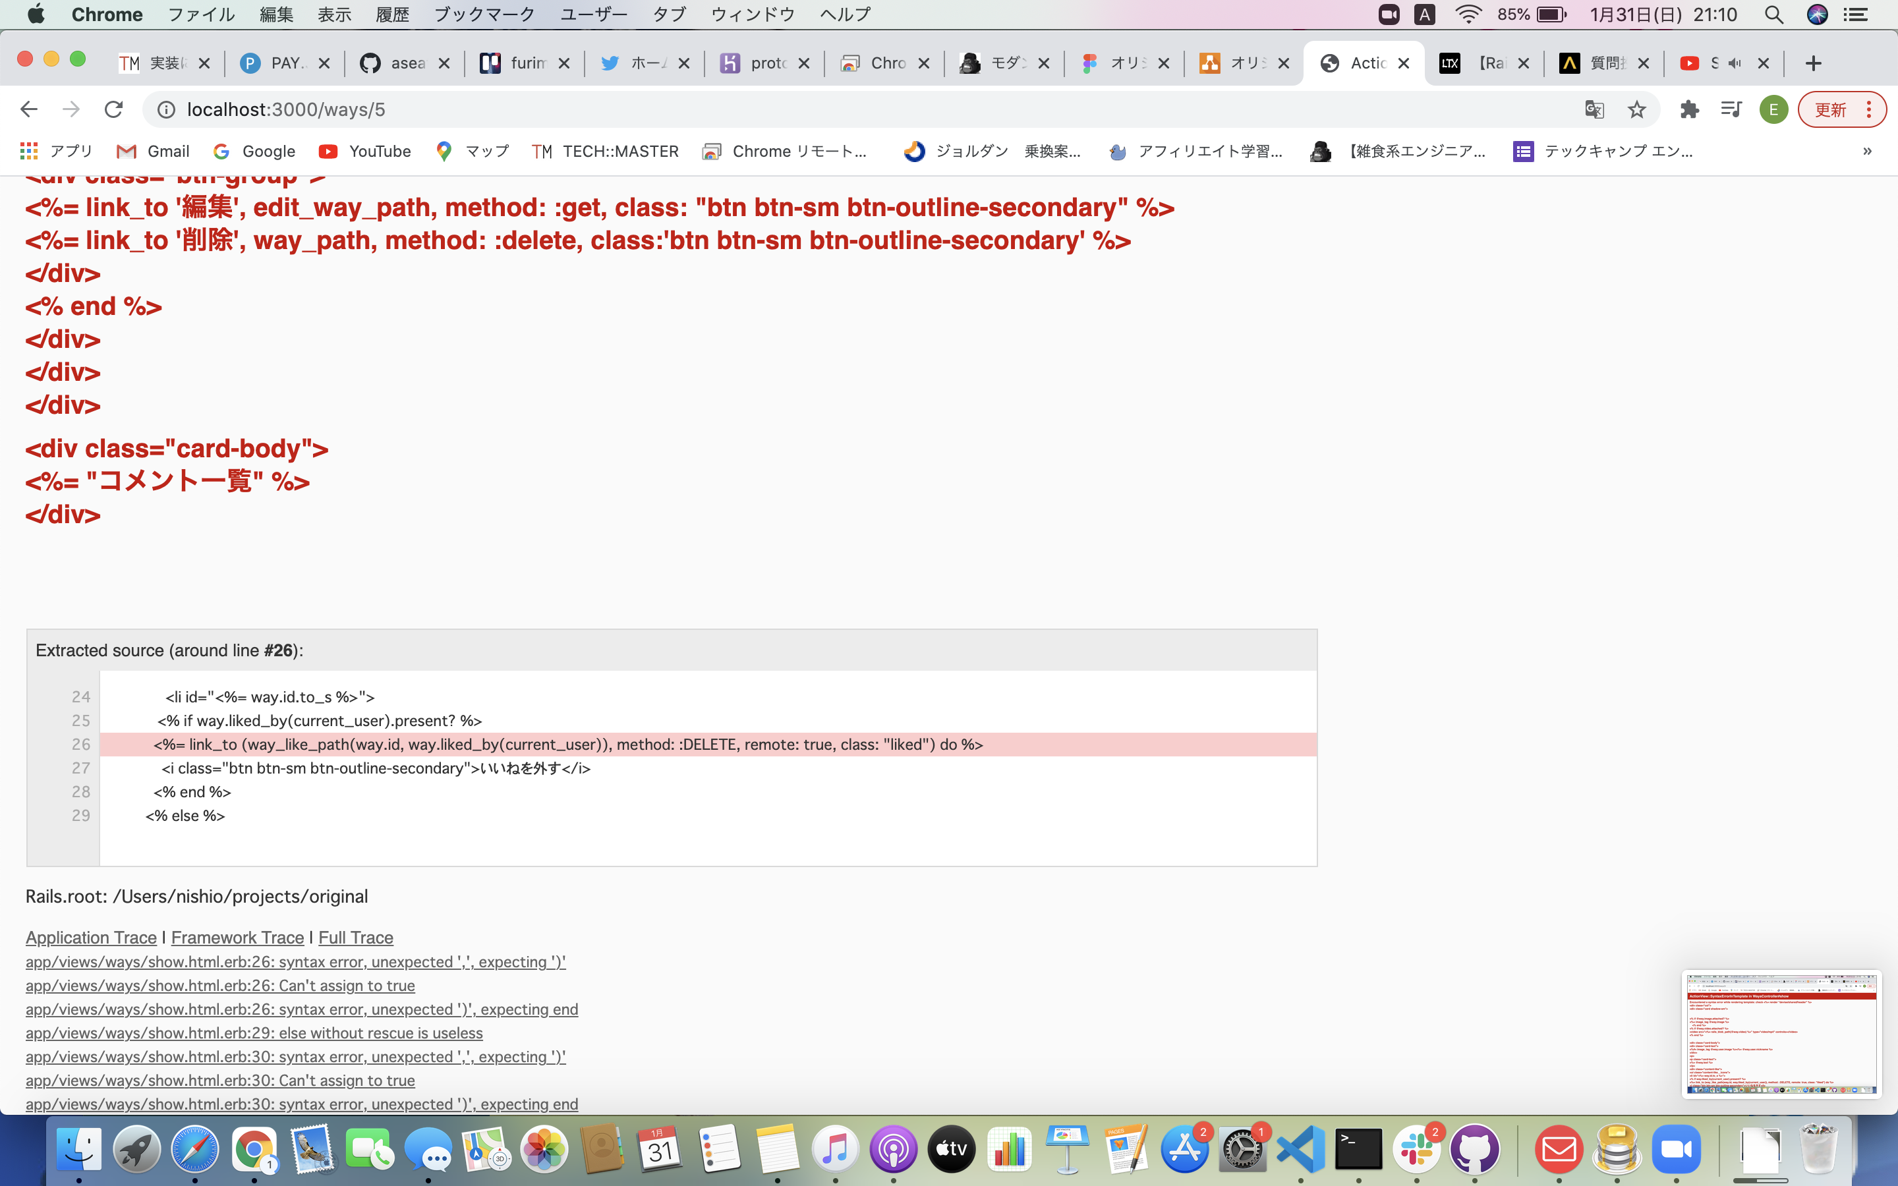Open the 履歴 menu
Viewport: 1898px width, 1186px height.
click(x=392, y=14)
